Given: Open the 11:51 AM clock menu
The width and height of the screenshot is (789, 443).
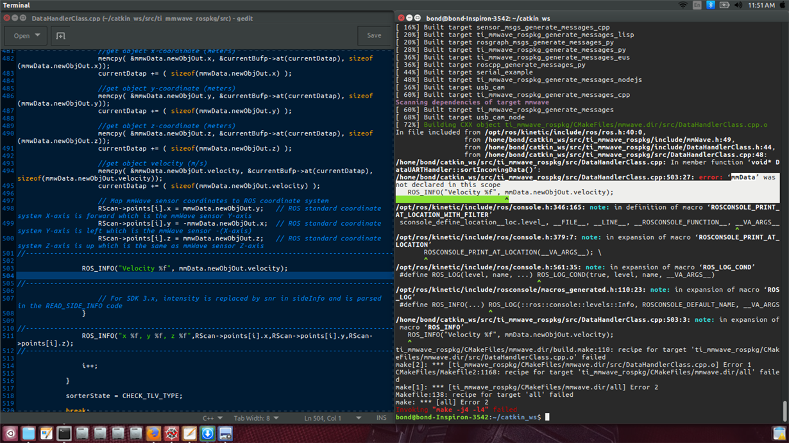Looking at the screenshot, I should [761, 5].
